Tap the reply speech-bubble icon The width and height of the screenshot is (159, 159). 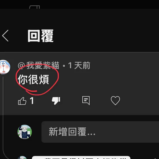point(86,101)
